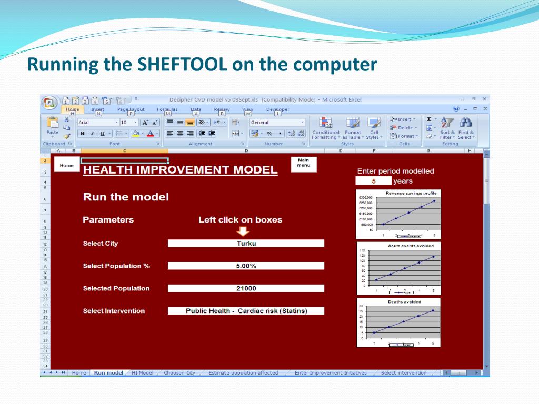Click the Increase Indent icon
Image resolution: width=539 pixels, height=404 pixels.
[x=212, y=133]
